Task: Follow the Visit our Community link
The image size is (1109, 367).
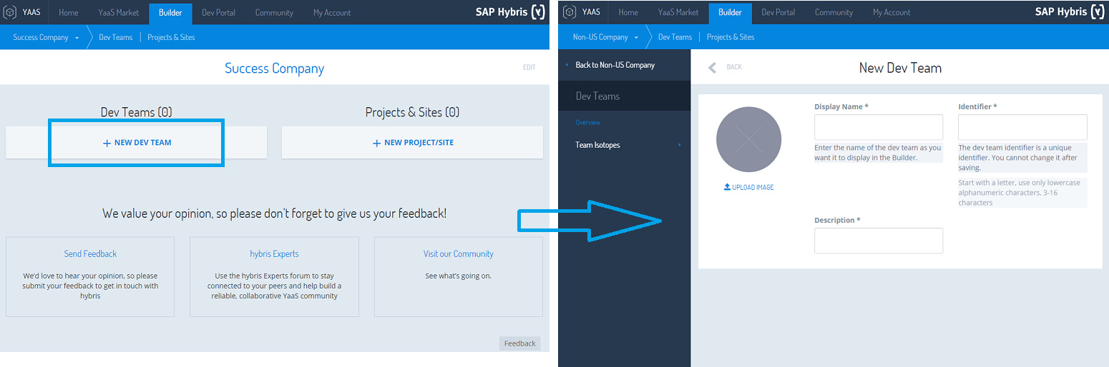Action: pyautogui.click(x=458, y=253)
